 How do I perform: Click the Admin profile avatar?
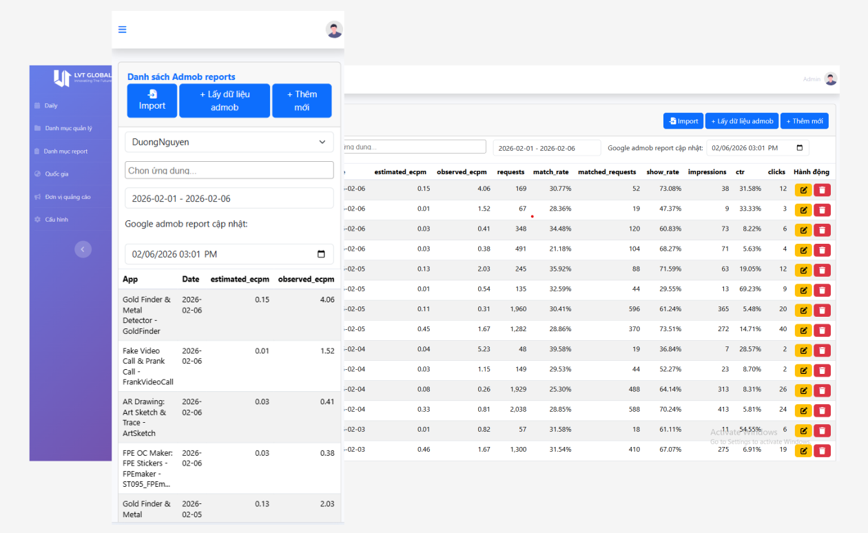click(x=831, y=79)
